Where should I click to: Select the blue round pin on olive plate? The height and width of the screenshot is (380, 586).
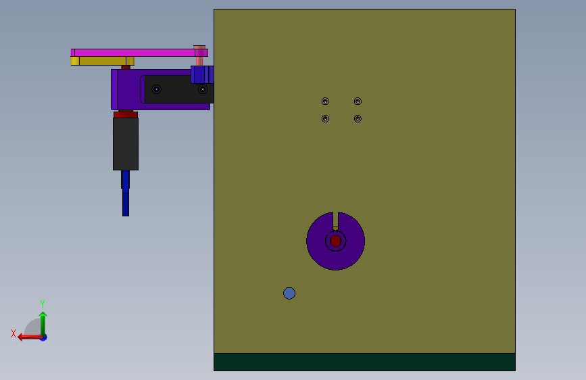(x=289, y=293)
